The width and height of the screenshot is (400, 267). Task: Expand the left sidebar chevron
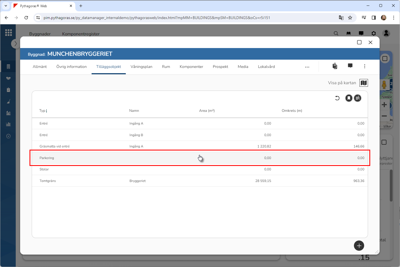click(15, 44)
